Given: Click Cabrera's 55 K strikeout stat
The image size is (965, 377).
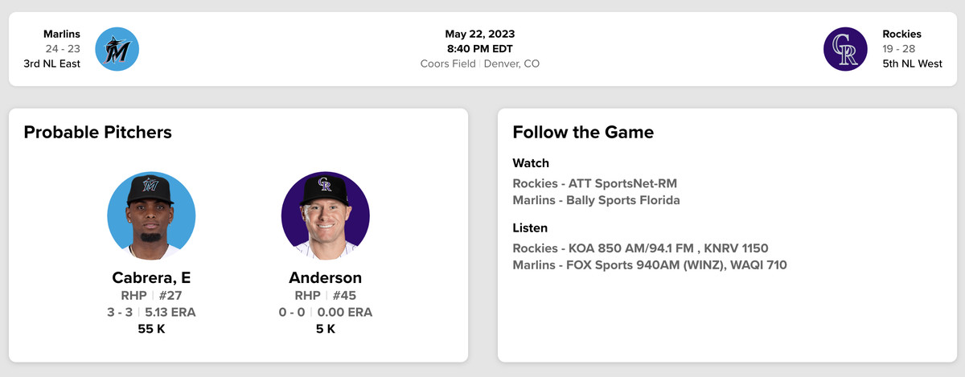Looking at the screenshot, I should point(151,329).
